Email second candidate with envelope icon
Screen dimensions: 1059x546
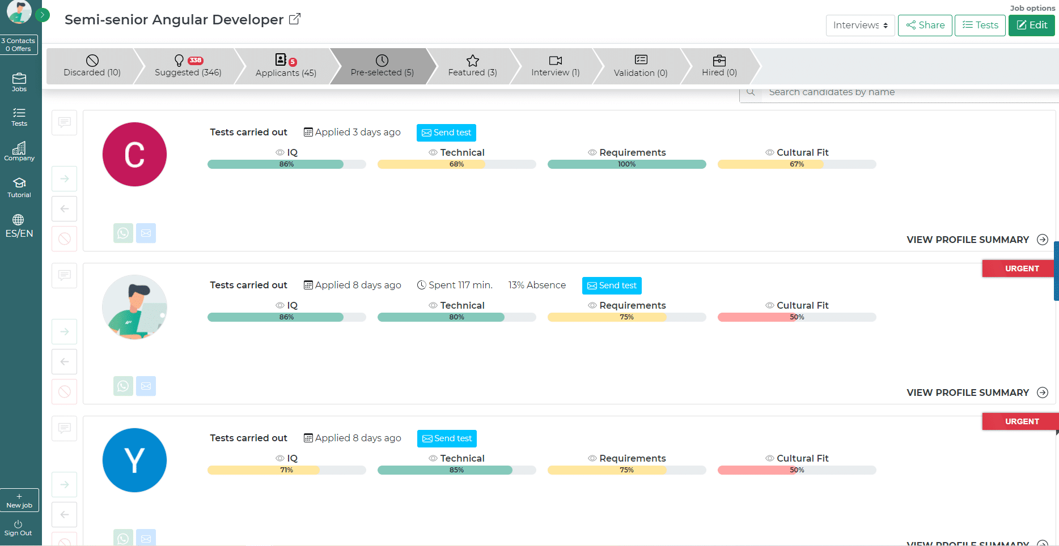[x=146, y=386]
